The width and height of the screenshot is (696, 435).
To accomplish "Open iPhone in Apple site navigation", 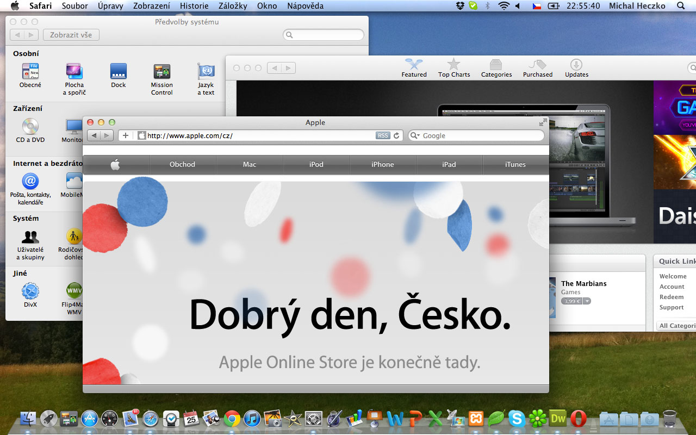I will pos(383,164).
